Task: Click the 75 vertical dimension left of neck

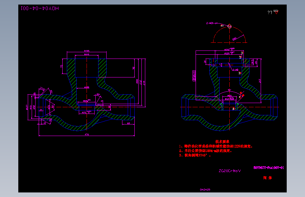Action: [x=62, y=66]
